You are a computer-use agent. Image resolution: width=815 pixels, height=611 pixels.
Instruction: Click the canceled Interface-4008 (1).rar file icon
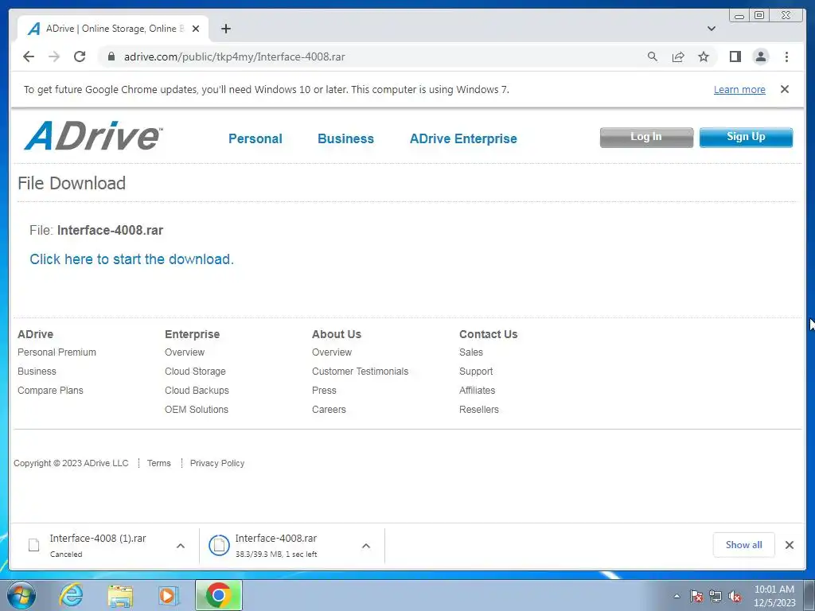point(33,545)
